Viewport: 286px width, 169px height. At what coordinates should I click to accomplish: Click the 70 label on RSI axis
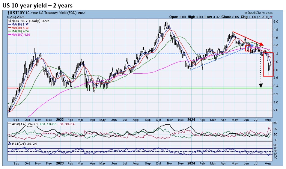click(x=276, y=148)
